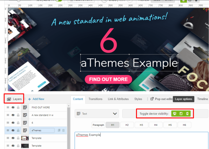Select the H6 heading button
The image size is (209, 149).
click(185, 125)
